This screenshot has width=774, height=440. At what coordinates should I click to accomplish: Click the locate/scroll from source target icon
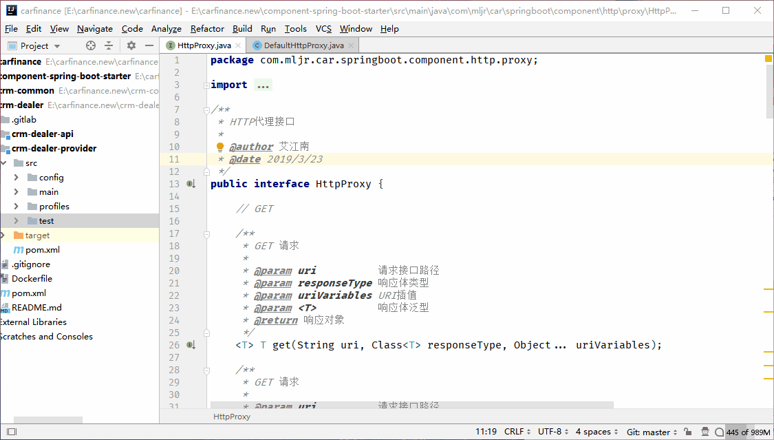91,45
